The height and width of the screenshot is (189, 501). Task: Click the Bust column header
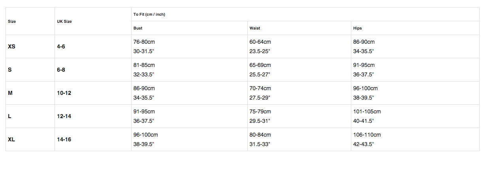coord(138,28)
